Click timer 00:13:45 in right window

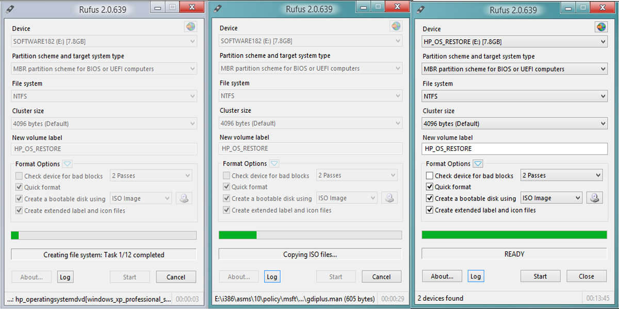click(599, 298)
